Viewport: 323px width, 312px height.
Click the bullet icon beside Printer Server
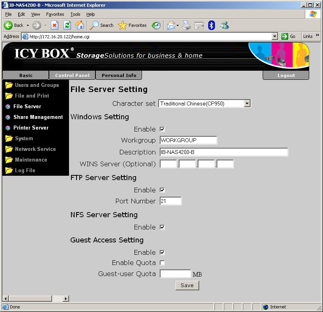pos(8,128)
